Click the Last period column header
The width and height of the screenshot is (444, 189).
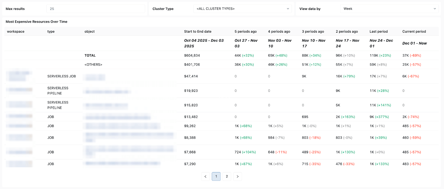(379, 32)
